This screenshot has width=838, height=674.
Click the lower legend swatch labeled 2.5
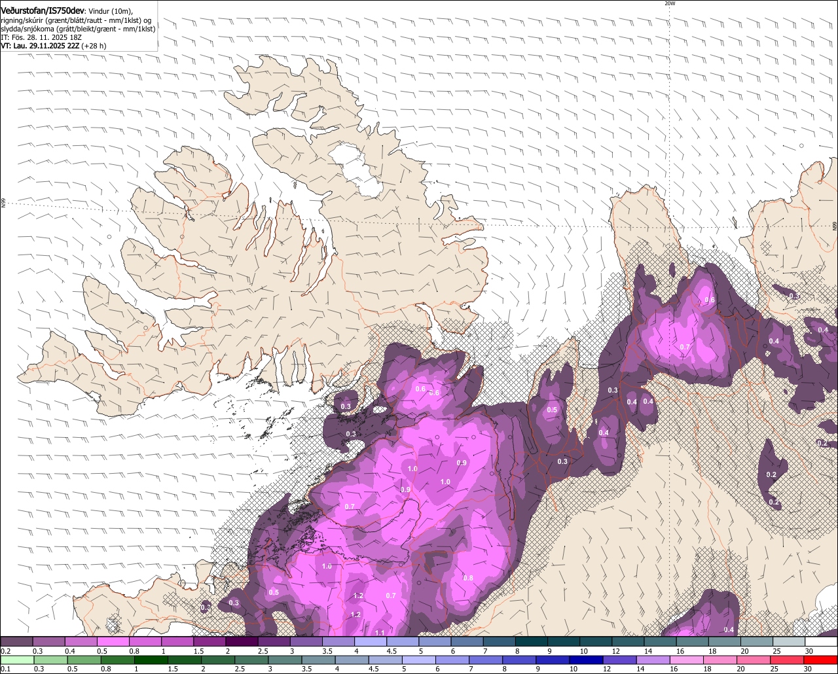coord(251,660)
